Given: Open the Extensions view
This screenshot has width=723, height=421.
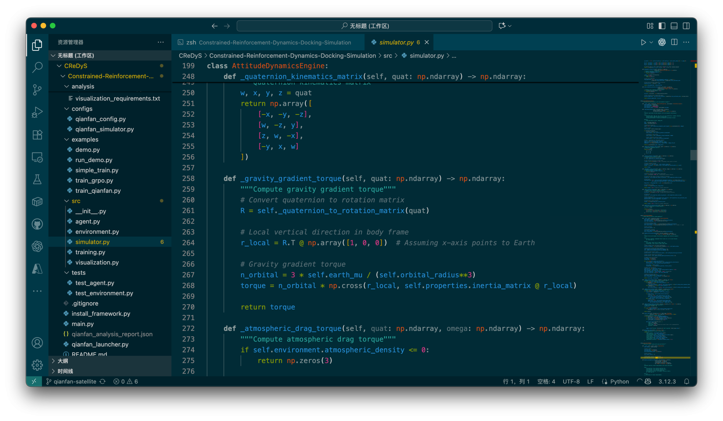Looking at the screenshot, I should pos(37,134).
